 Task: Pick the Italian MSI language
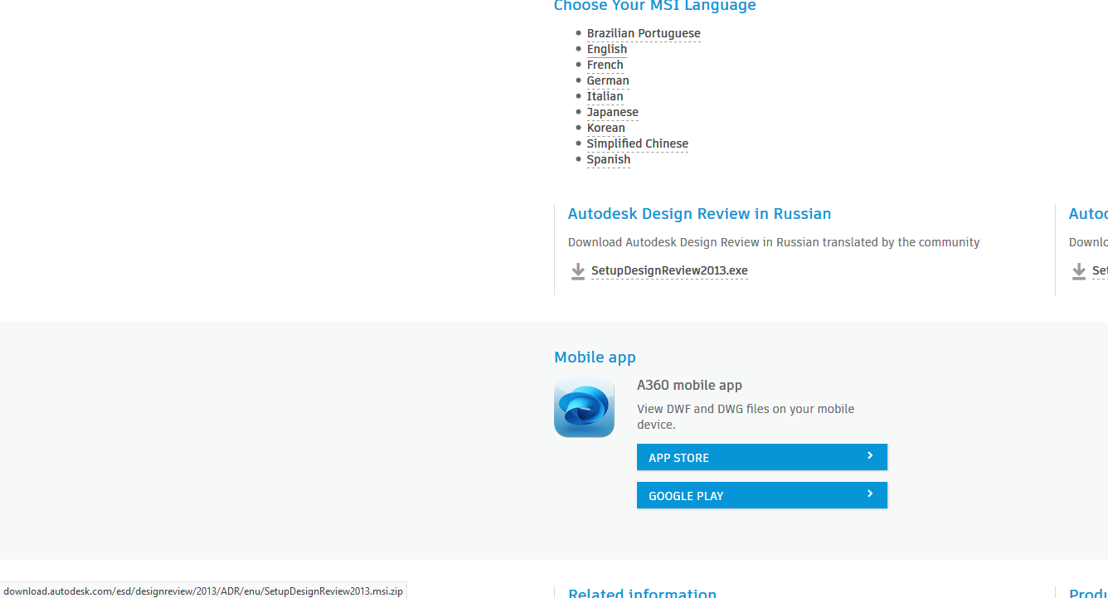click(605, 97)
